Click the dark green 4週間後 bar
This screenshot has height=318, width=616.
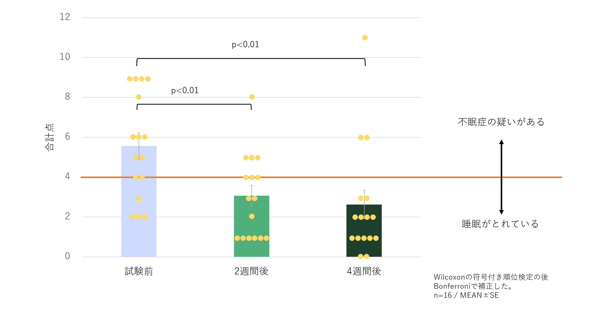click(x=364, y=228)
